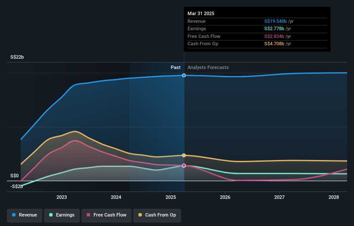Toggle the Earnings legend button
Viewport: 354px width, 226px height.
click(62, 215)
